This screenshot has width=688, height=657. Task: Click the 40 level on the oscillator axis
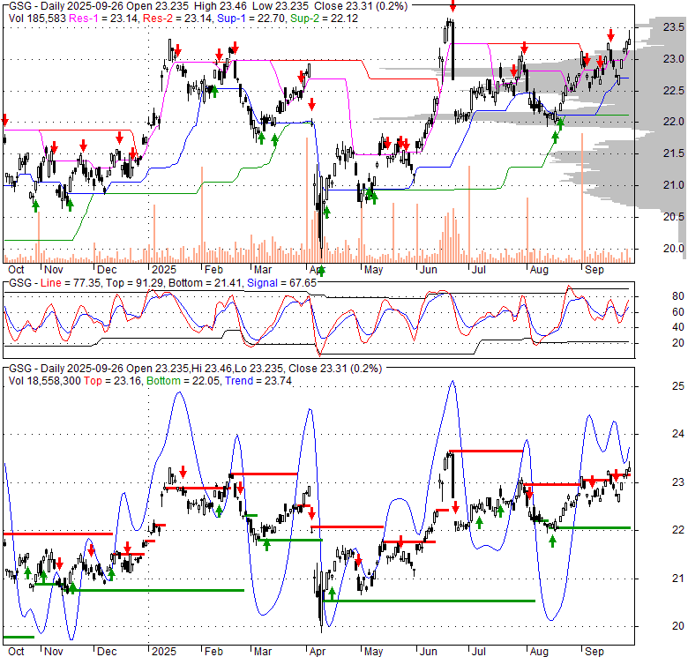point(678,327)
